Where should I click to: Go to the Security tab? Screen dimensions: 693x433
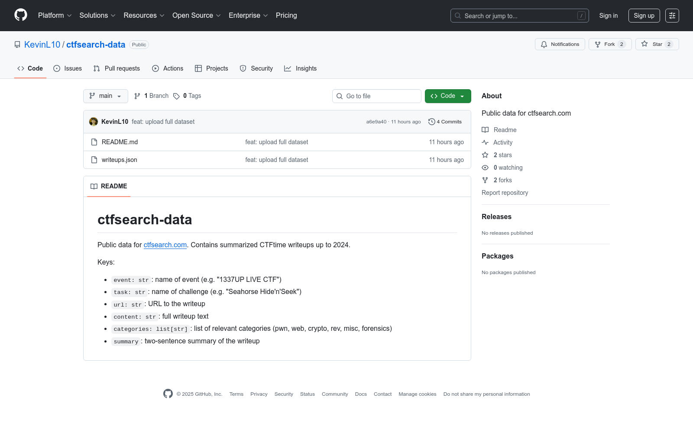[256, 68]
